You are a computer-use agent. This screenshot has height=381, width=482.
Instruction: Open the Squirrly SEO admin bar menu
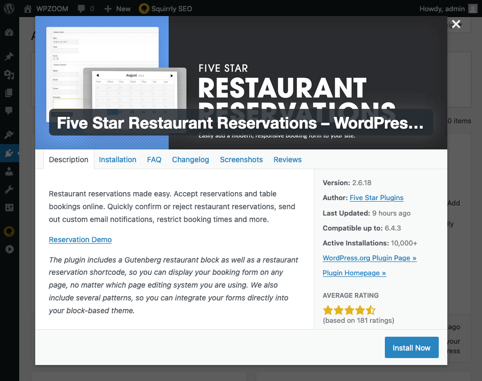(165, 9)
